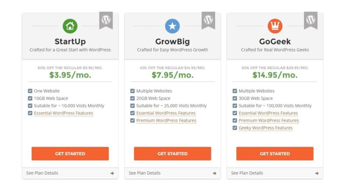Toggle the Geeky WordPress Features checkbox

[235, 128]
